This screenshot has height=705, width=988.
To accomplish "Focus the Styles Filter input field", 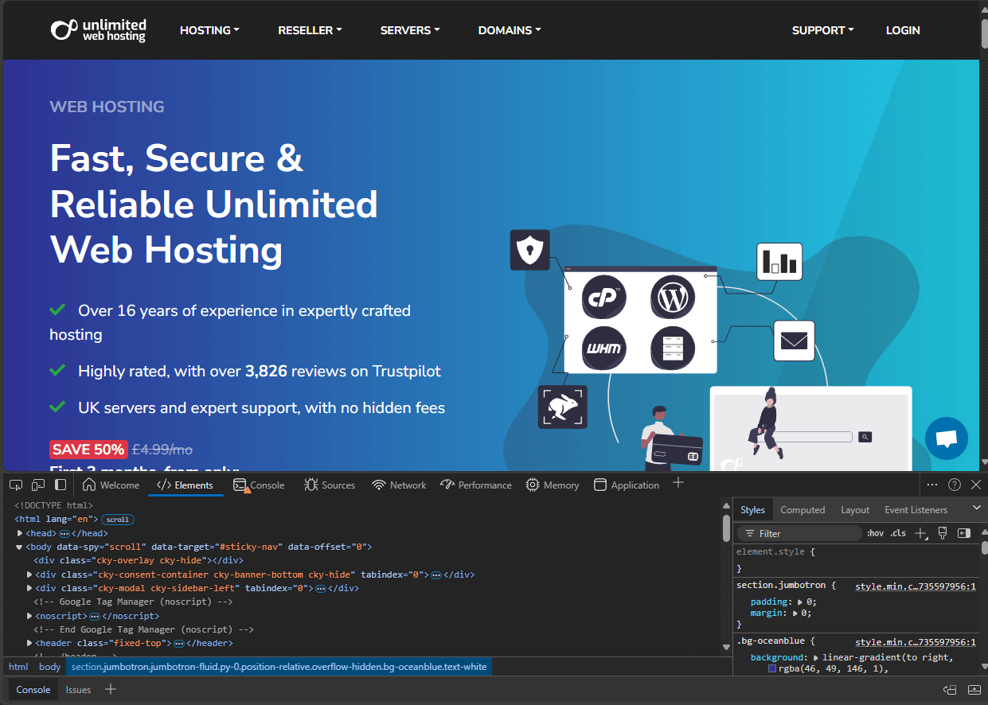I will click(799, 533).
